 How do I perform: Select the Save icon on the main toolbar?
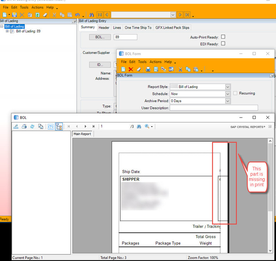coord(14,15)
